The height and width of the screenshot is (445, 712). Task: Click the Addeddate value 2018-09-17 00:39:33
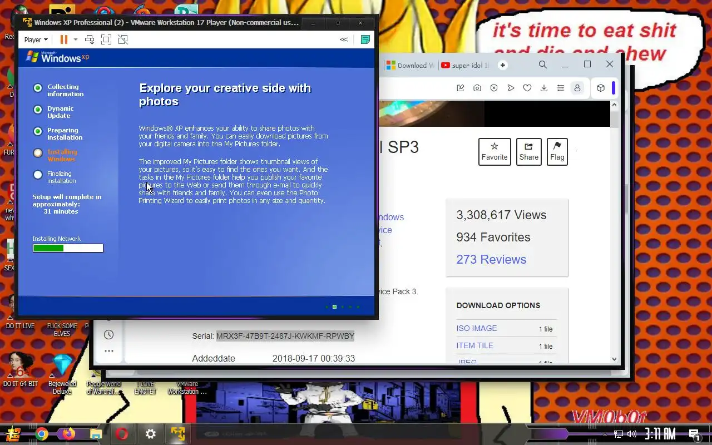[314, 358]
